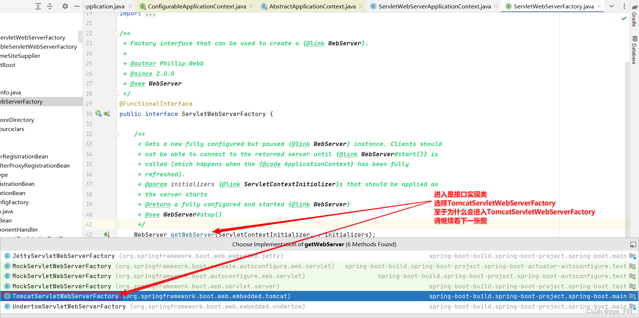Open project panel gear settings
639x318 pixels.
(x=65, y=6)
